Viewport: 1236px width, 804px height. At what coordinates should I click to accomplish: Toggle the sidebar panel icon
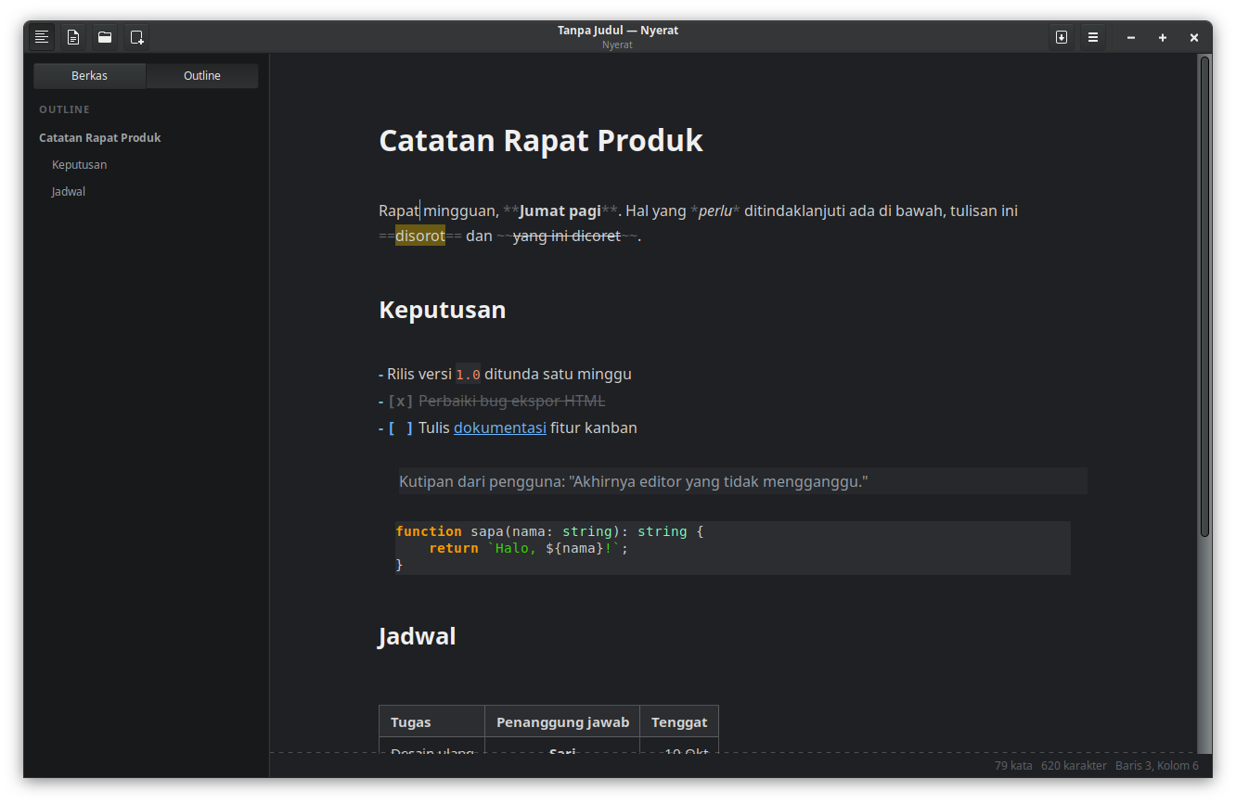tap(41, 37)
